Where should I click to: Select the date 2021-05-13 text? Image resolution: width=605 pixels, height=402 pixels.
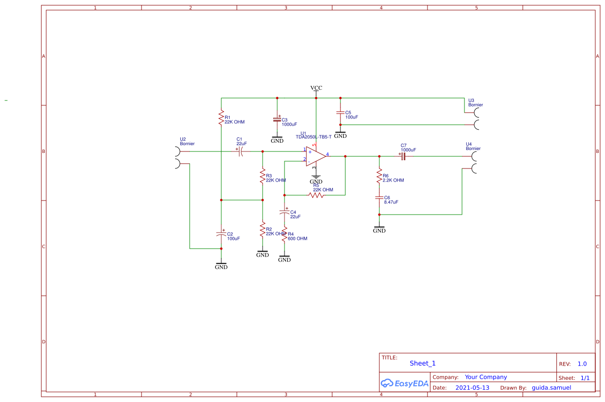(473, 387)
